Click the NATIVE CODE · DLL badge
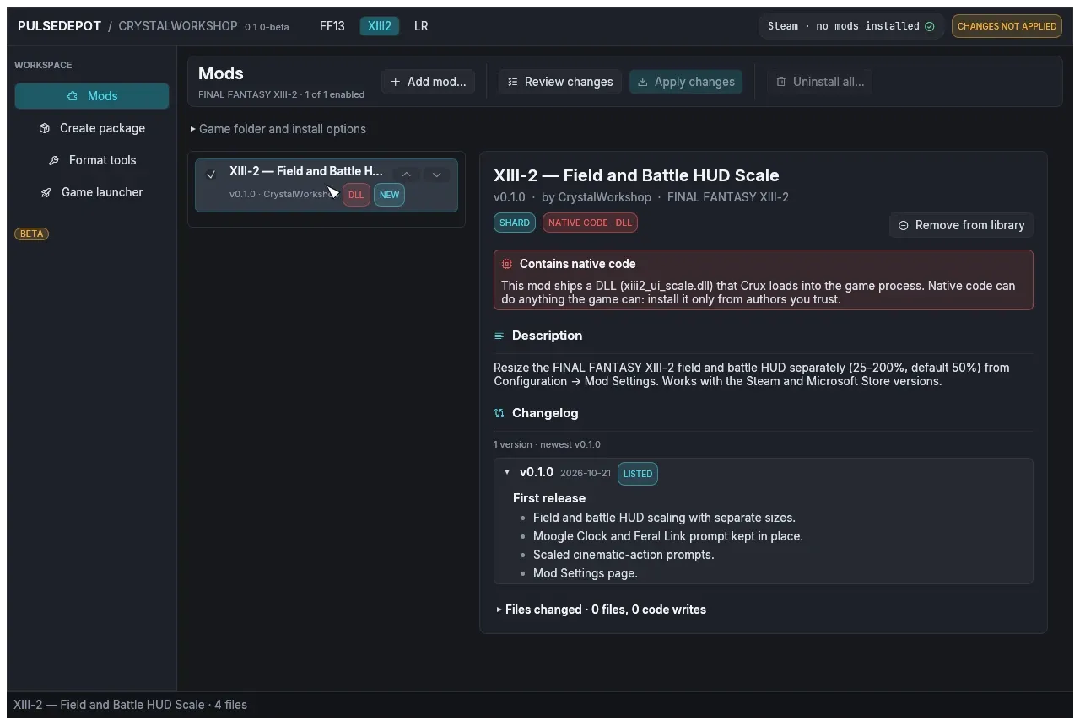1080x725 pixels. 590,223
